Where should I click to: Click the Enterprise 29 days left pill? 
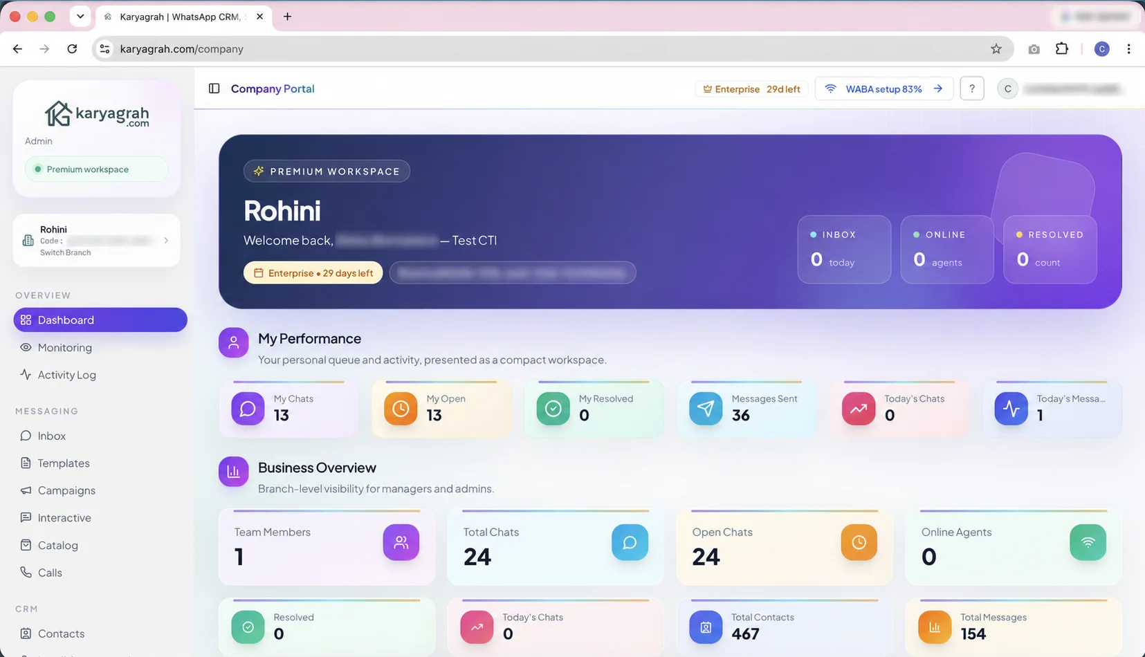click(x=313, y=273)
